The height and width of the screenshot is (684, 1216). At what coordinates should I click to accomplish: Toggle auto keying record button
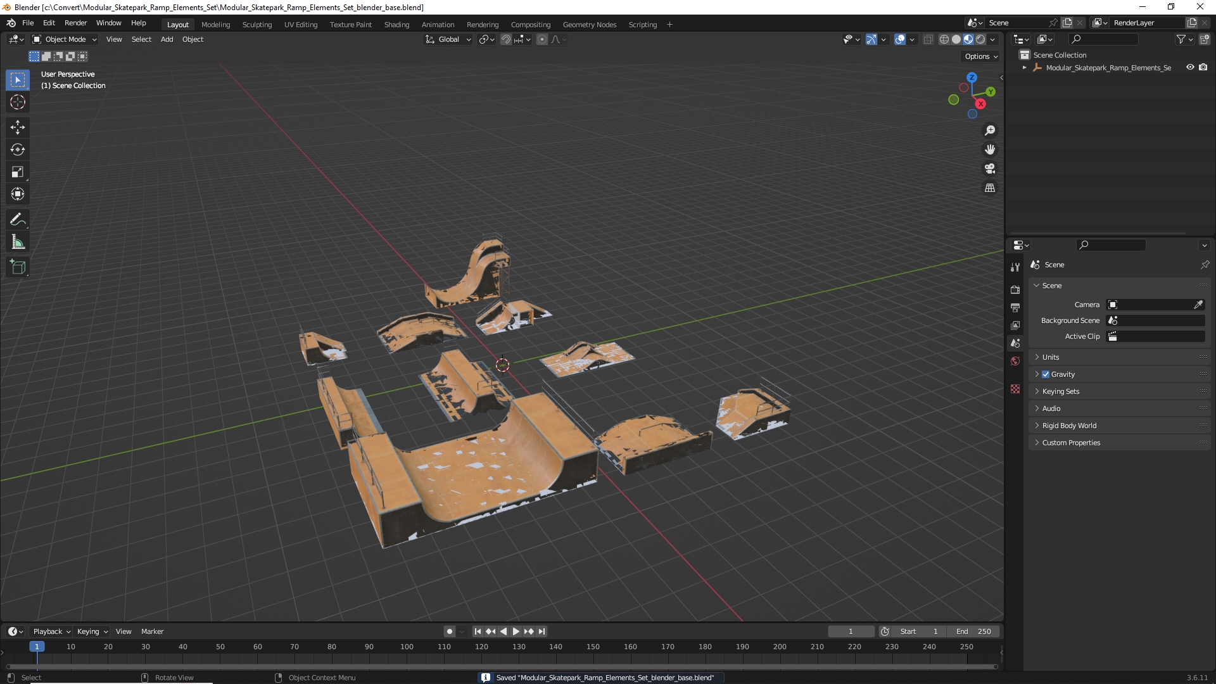click(449, 631)
